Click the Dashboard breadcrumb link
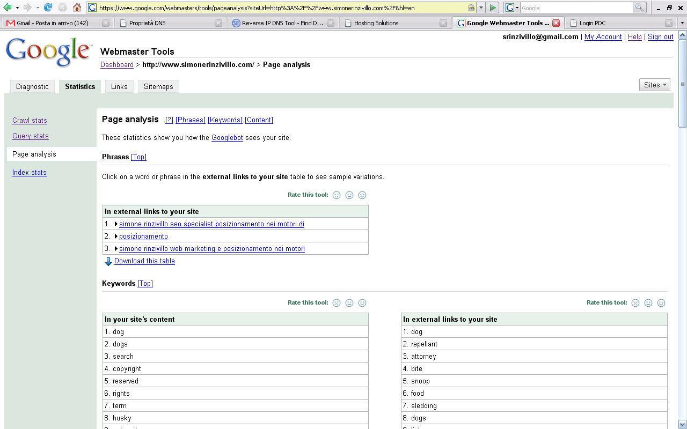 click(x=117, y=65)
